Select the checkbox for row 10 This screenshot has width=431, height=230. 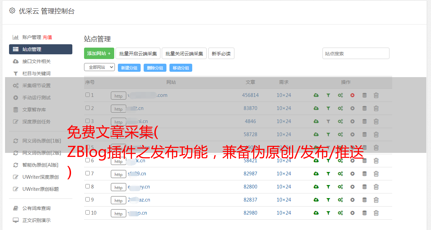click(x=87, y=213)
